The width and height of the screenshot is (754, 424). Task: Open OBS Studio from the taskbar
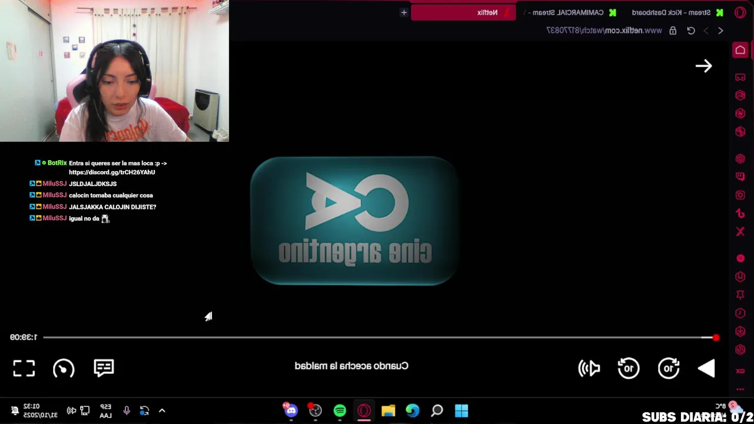point(315,410)
